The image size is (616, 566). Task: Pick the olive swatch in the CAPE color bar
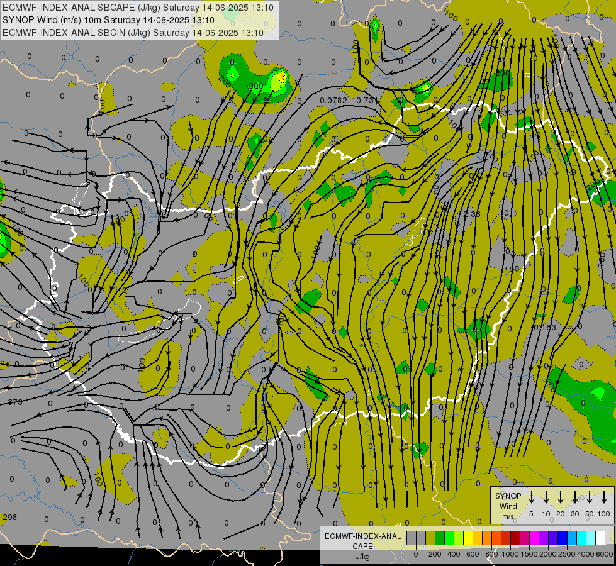pos(430,538)
